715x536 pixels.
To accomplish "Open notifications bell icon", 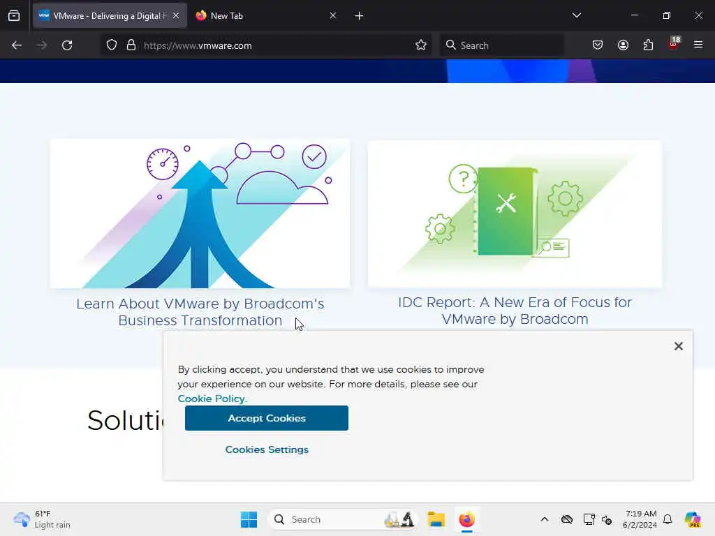I will point(668,519).
